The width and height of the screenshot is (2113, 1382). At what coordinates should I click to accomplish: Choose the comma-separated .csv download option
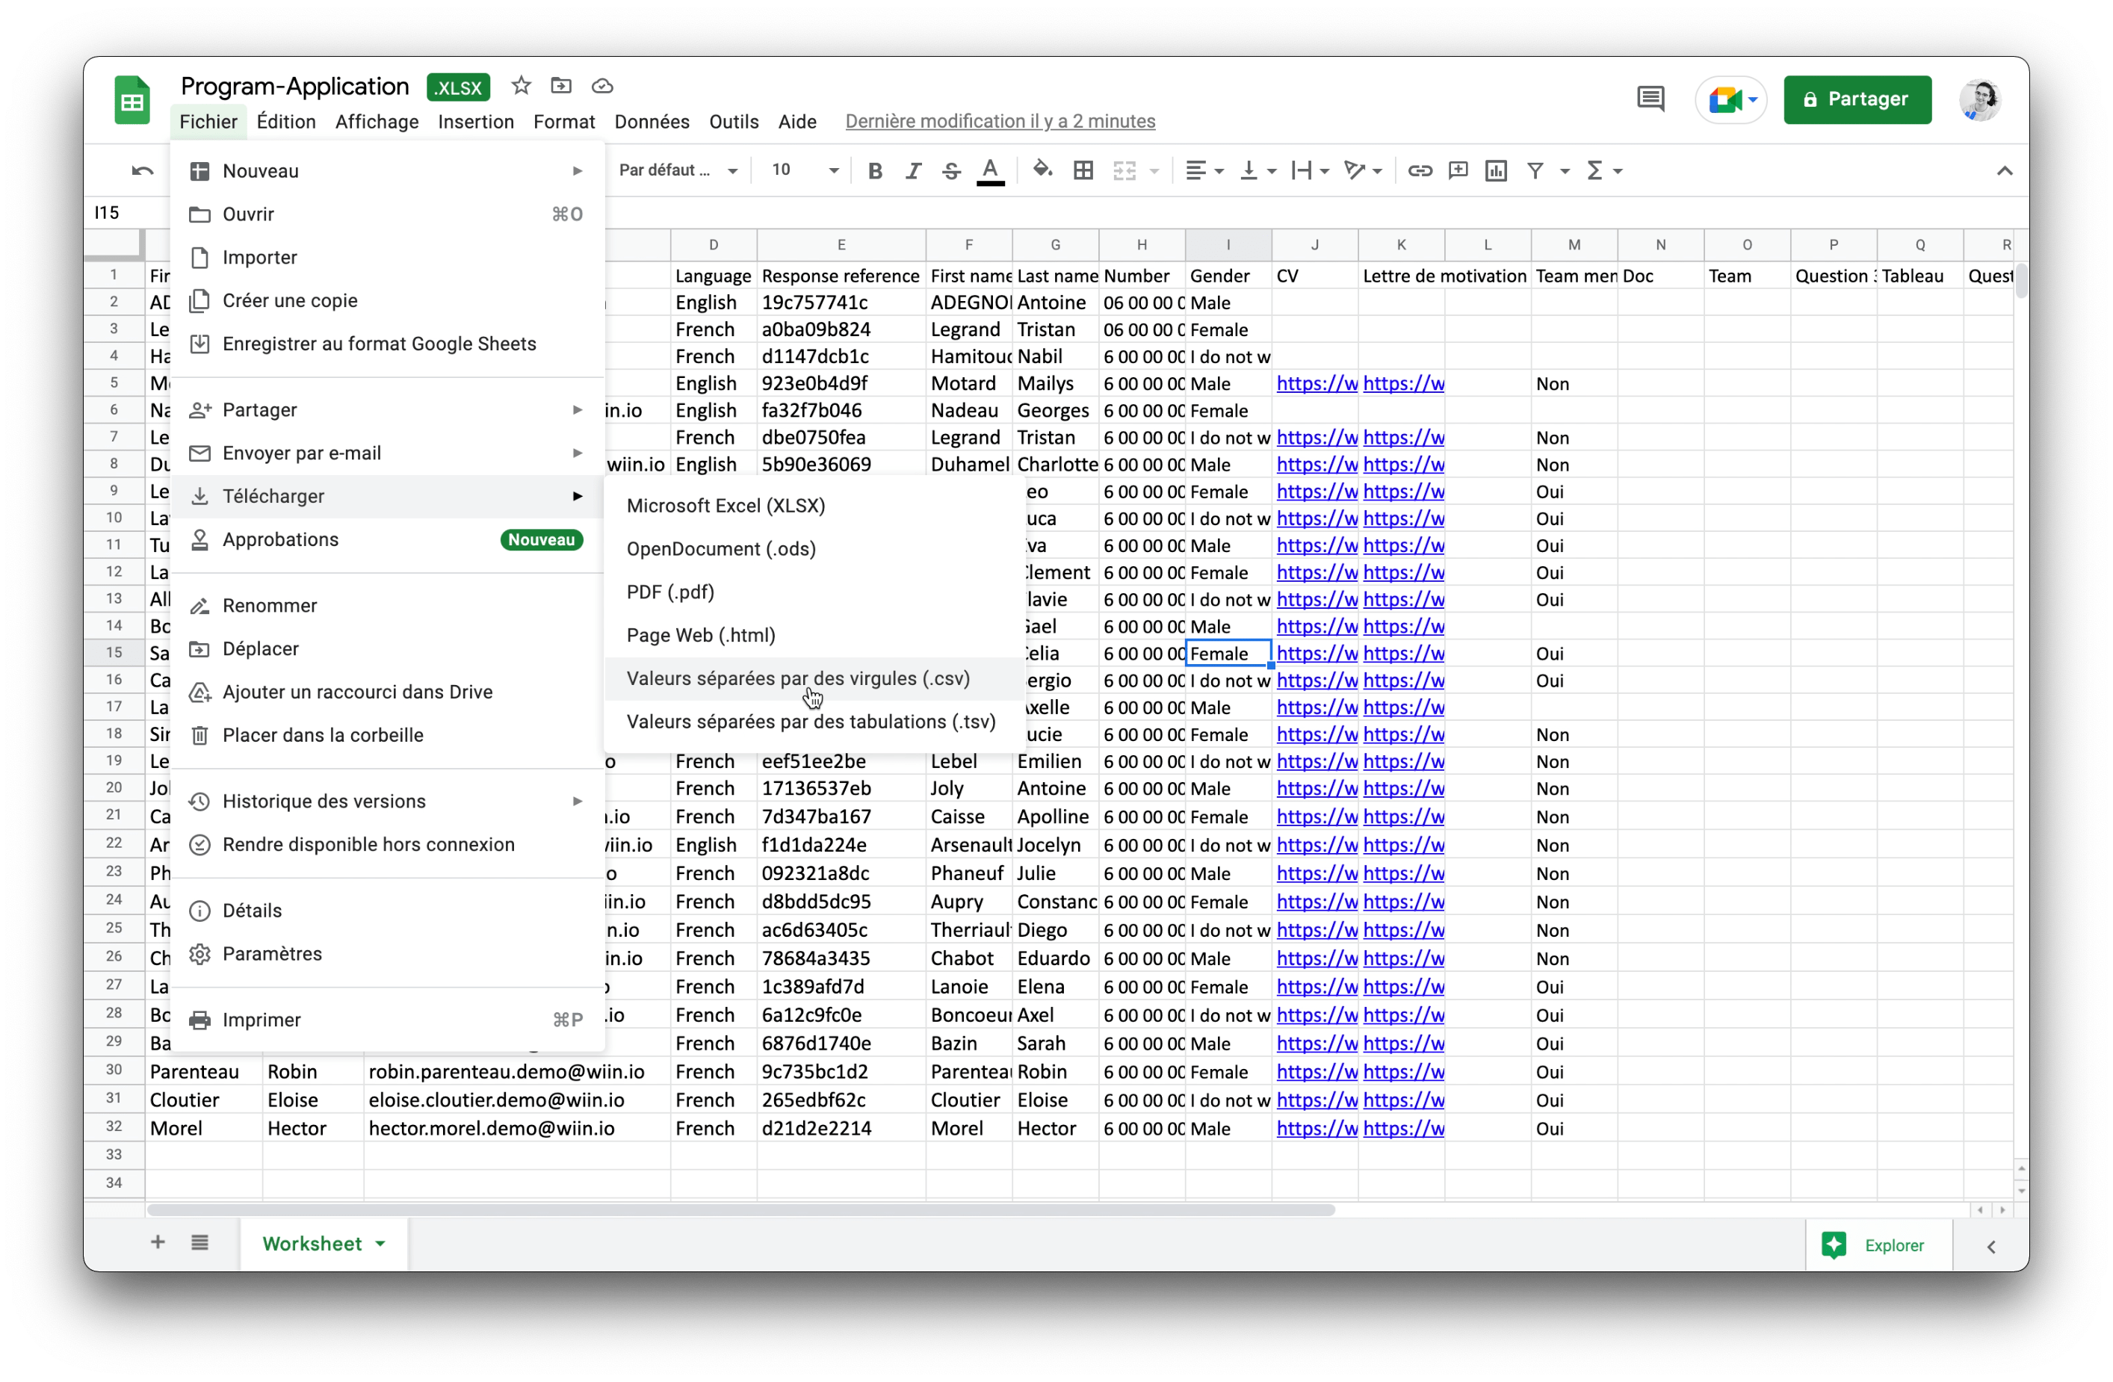coord(797,678)
